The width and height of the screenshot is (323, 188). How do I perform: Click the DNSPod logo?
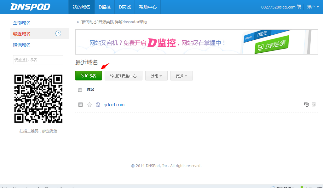(x=30, y=7)
